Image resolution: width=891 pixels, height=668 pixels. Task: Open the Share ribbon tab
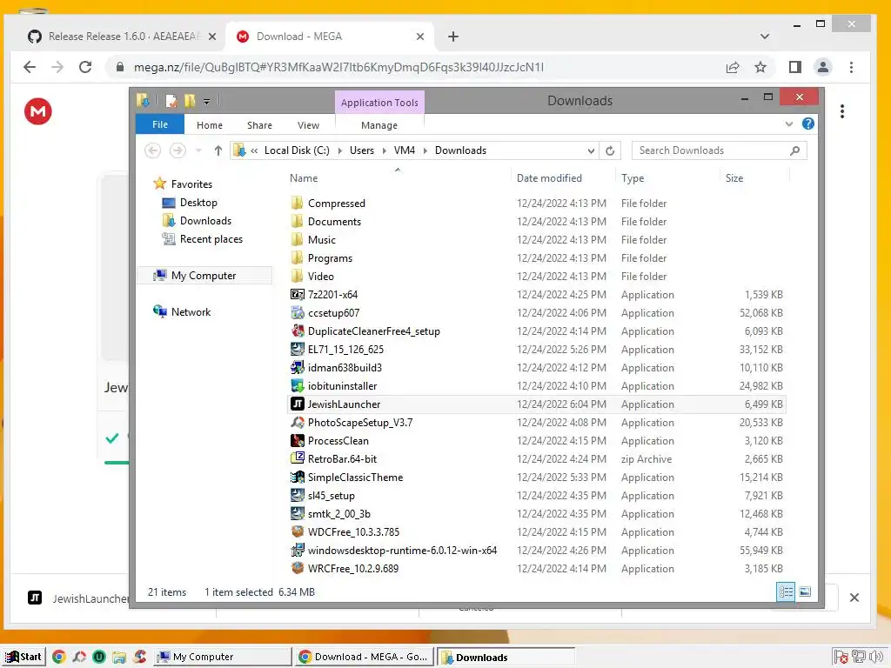coord(259,125)
